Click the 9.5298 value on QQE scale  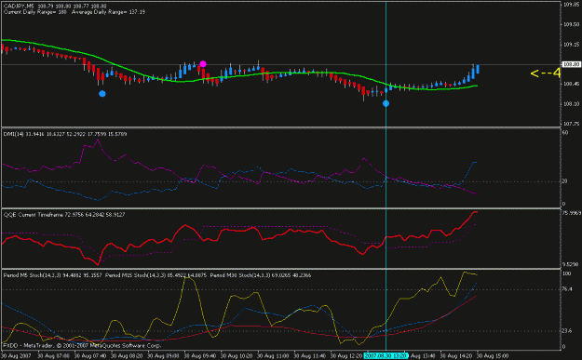click(x=571, y=264)
